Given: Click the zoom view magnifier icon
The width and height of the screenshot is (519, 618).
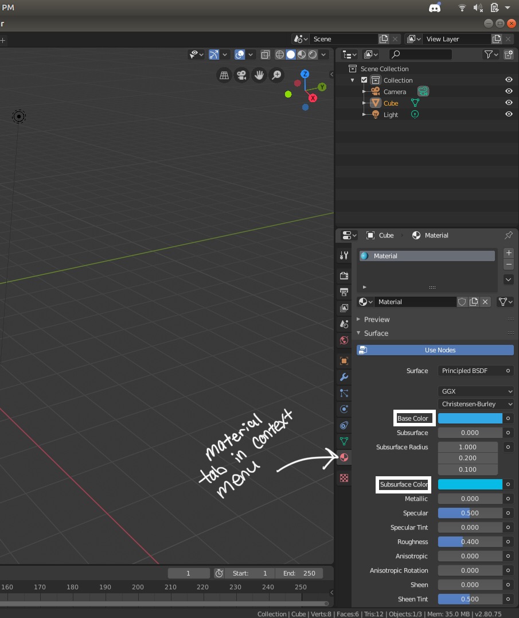Looking at the screenshot, I should pos(276,75).
